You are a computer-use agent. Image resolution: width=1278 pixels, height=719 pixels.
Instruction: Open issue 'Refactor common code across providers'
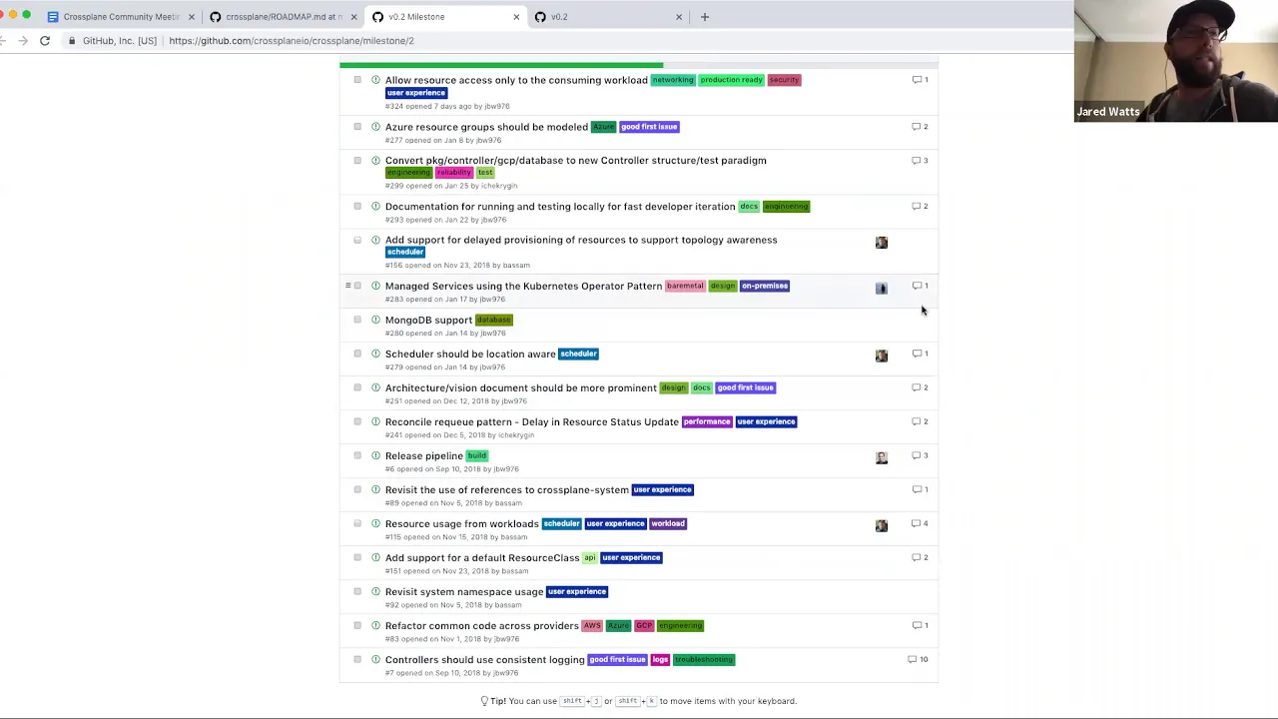(482, 625)
